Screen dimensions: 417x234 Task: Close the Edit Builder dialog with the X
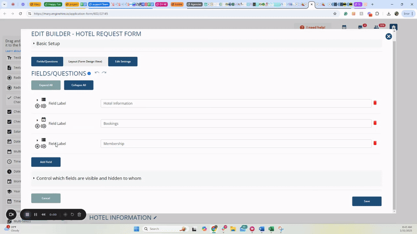[x=388, y=36]
